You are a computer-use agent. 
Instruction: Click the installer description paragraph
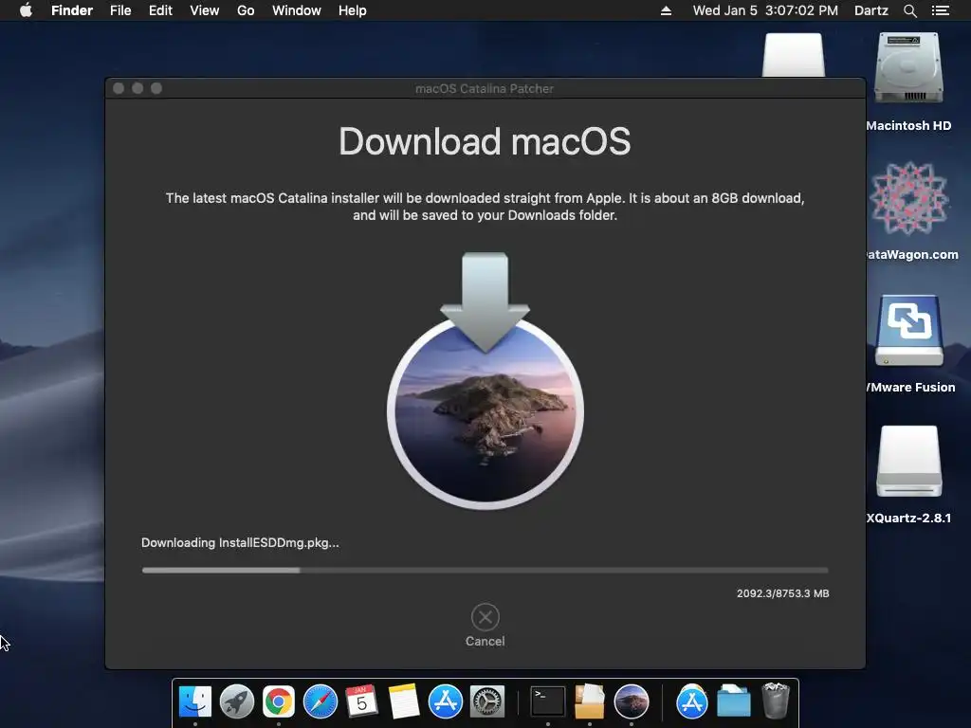point(485,207)
